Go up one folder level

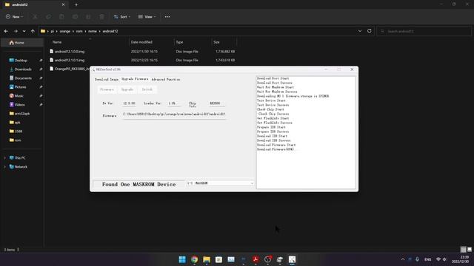pos(33,31)
